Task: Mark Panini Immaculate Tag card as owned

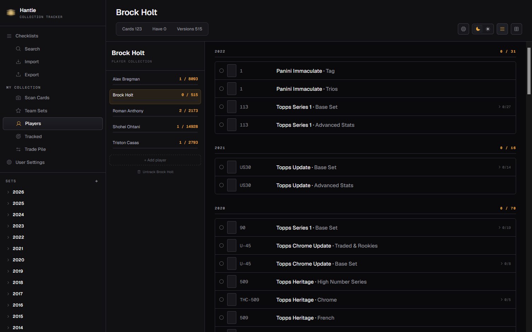Action: coord(221,71)
